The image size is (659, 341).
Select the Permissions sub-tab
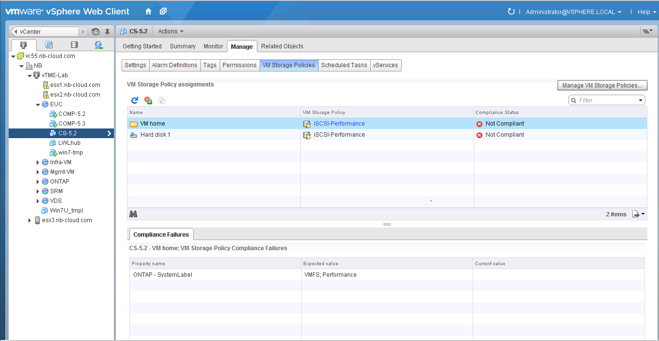[239, 65]
